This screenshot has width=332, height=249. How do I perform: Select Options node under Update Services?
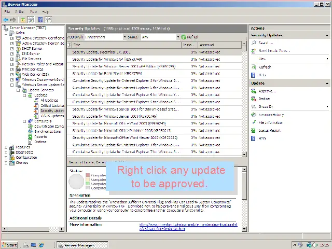(x=40, y=142)
